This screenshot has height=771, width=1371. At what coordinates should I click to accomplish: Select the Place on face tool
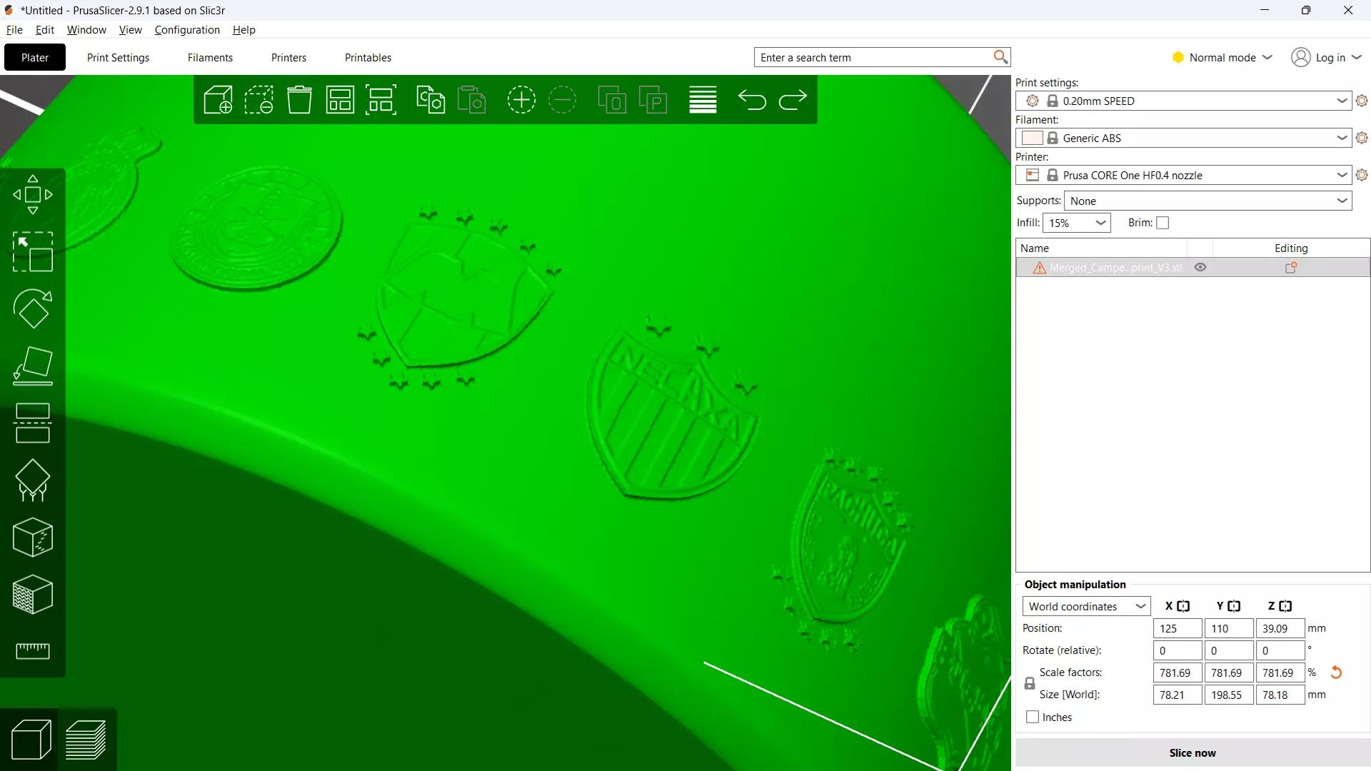click(33, 366)
